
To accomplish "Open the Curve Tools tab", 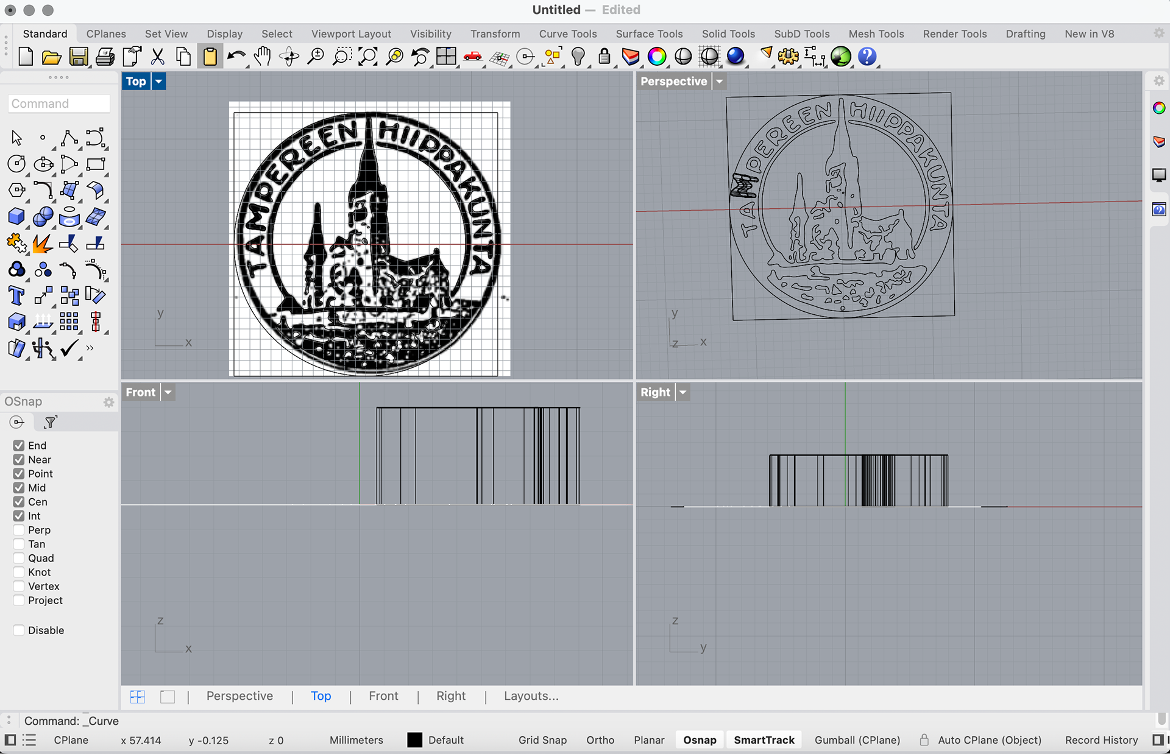I will (x=567, y=34).
